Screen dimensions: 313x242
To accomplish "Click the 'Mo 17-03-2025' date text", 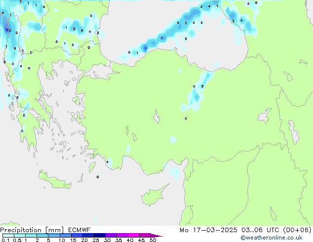I will (x=208, y=230).
